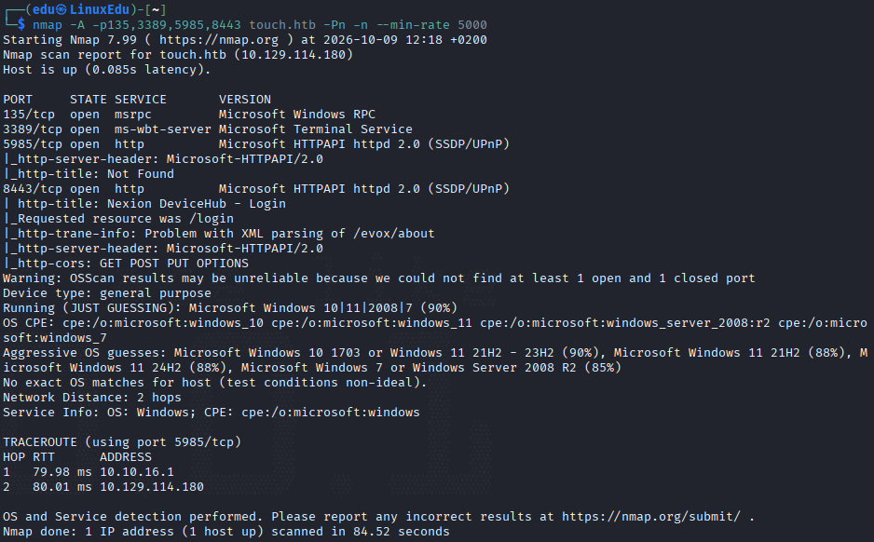Click the OSScan Warning message line

coord(379,278)
